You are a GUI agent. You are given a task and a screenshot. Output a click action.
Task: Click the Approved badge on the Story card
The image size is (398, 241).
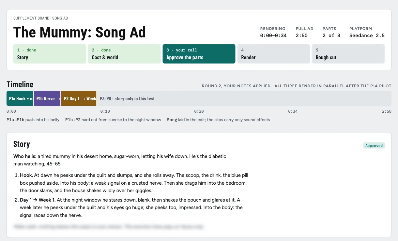pyautogui.click(x=374, y=146)
